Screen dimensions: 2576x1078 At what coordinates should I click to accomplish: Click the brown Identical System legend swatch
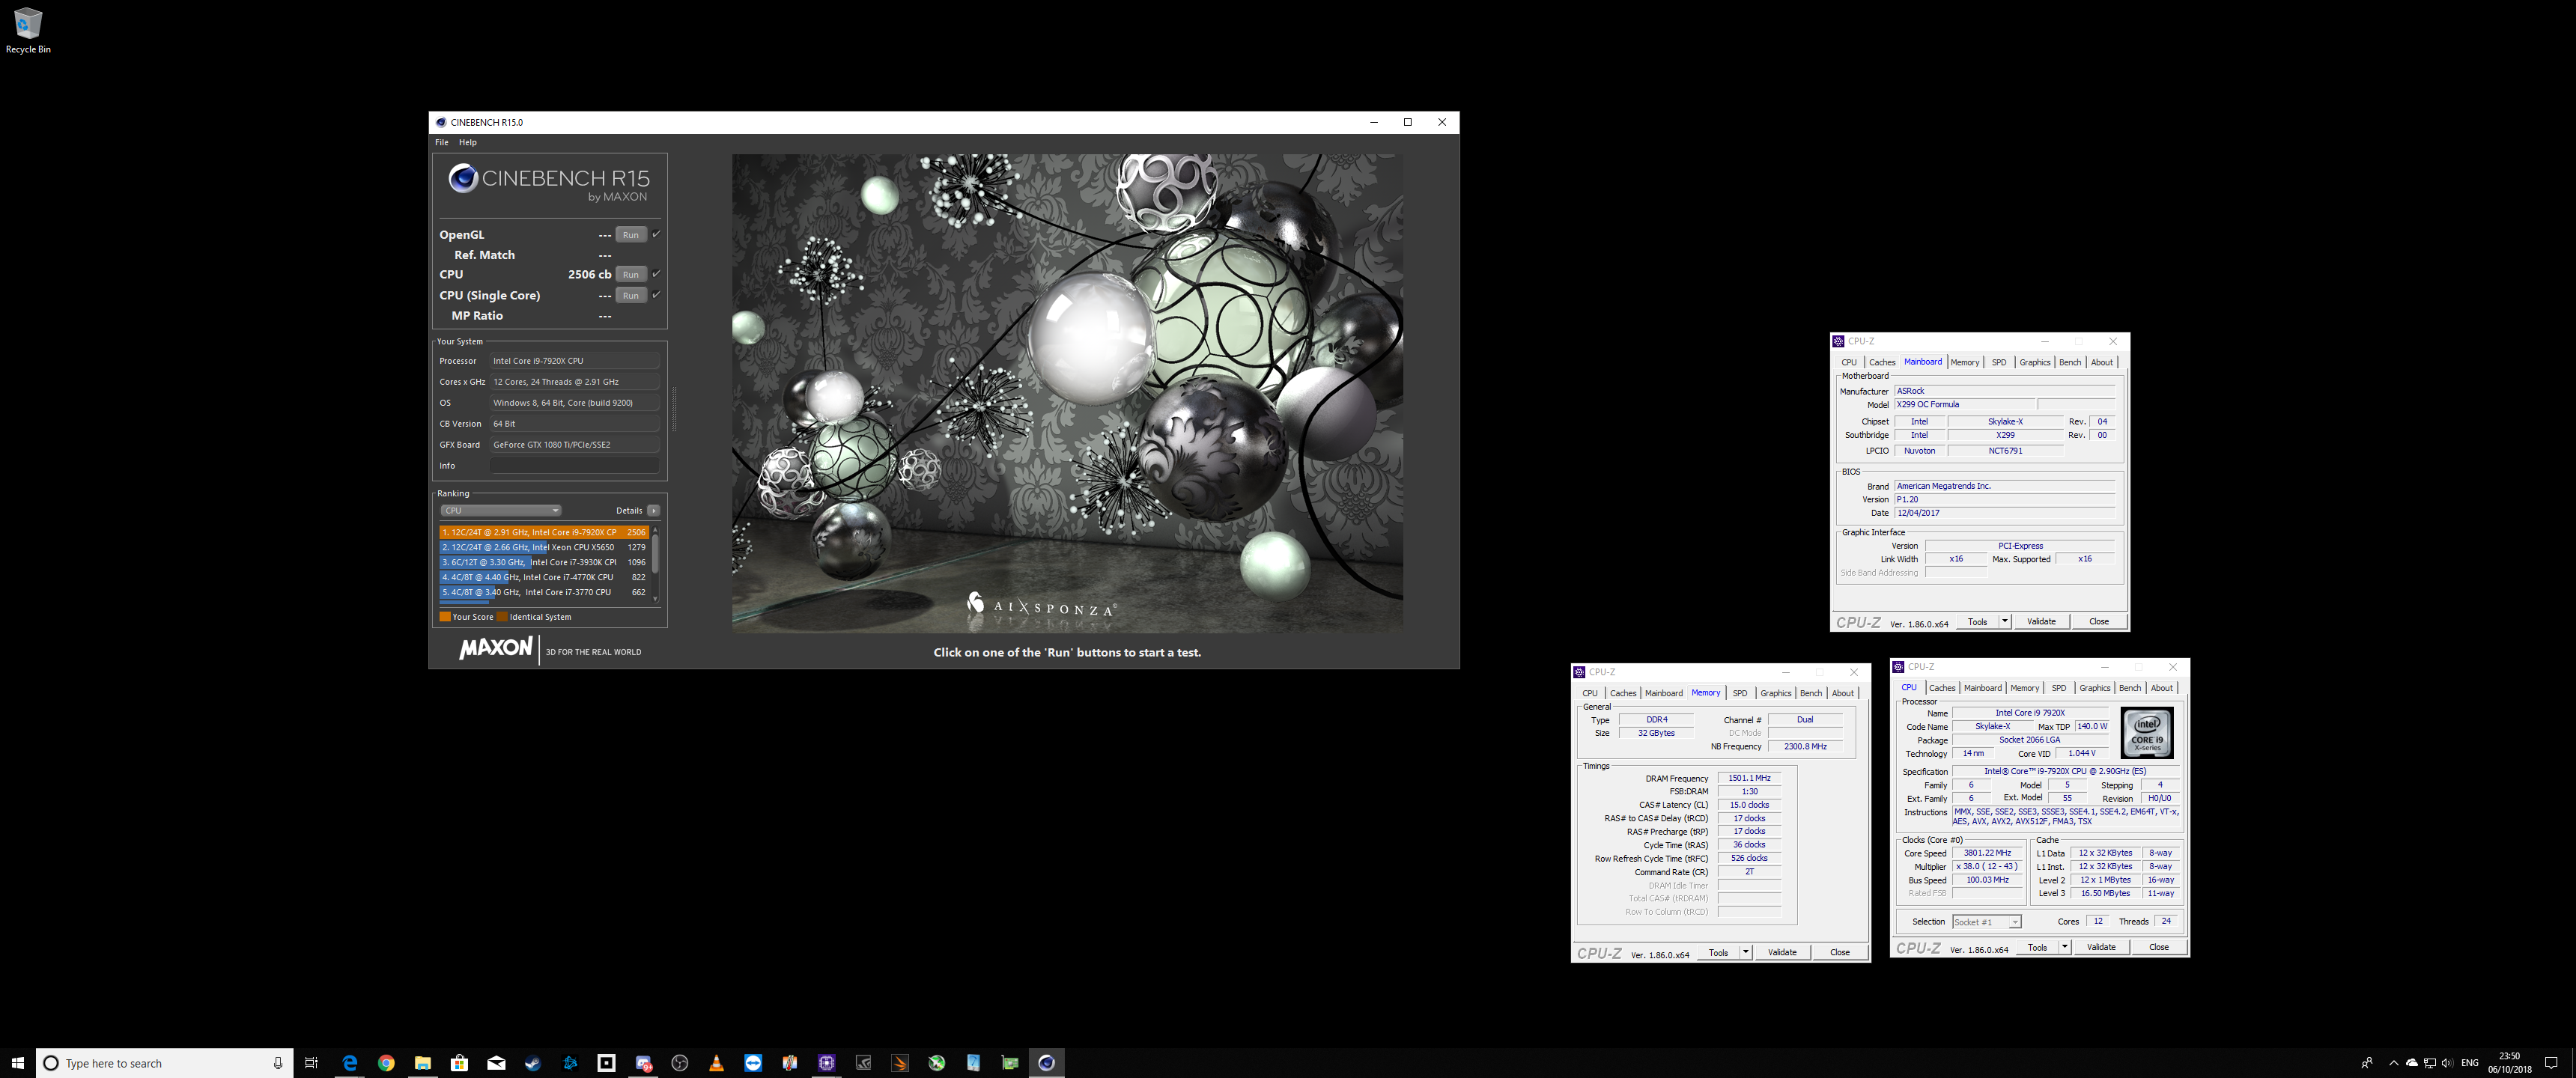(x=502, y=617)
